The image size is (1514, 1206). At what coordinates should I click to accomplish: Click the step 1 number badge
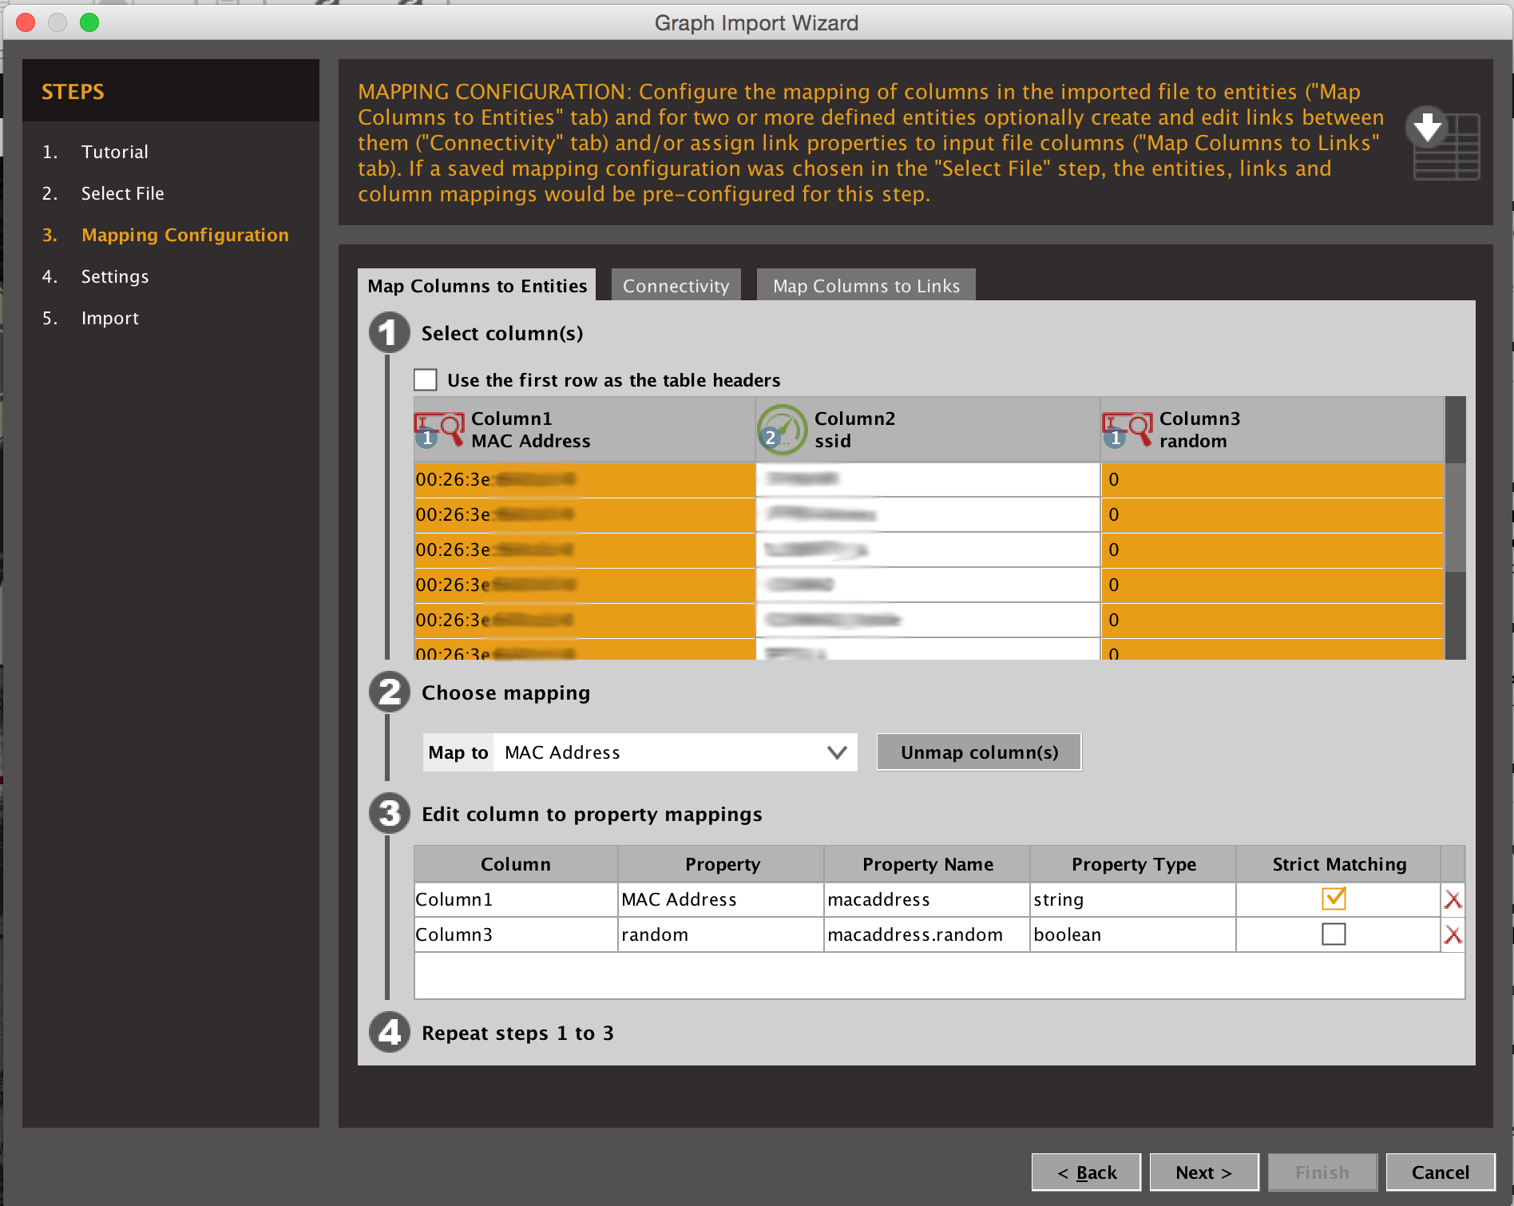coord(389,333)
